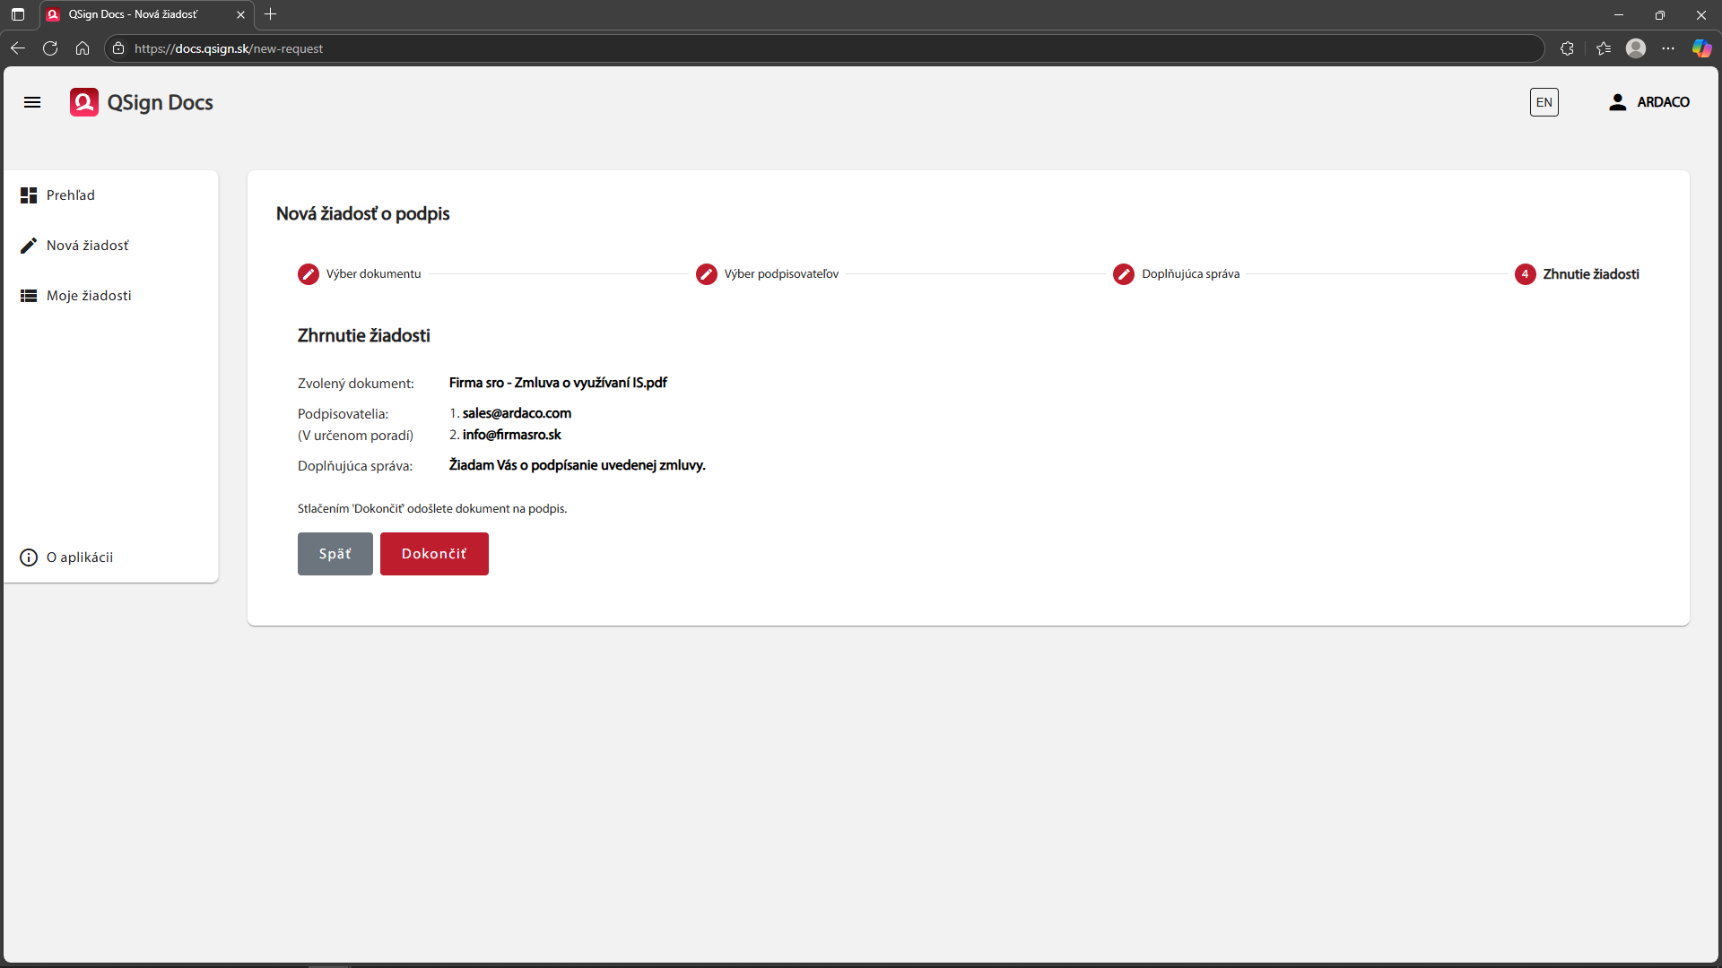Click the QSign Docs logo icon
This screenshot has height=968, width=1722.
(x=84, y=102)
